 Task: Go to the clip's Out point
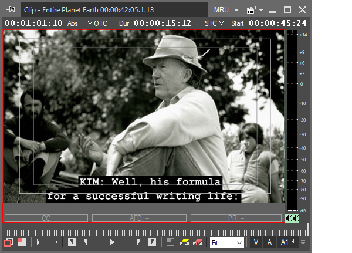[x=54, y=242]
